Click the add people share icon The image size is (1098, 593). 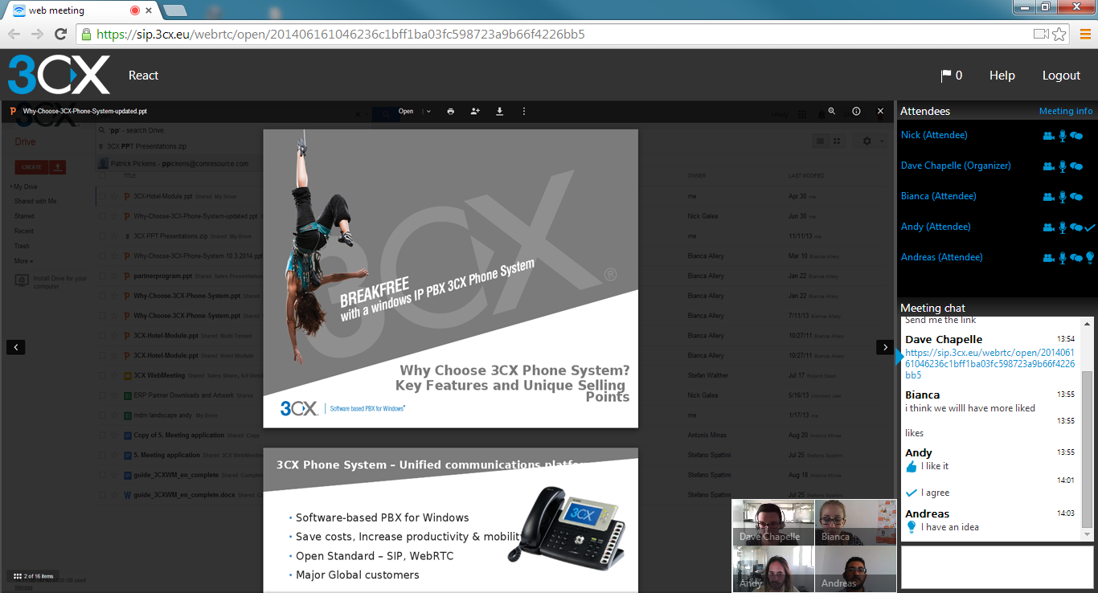click(x=475, y=112)
